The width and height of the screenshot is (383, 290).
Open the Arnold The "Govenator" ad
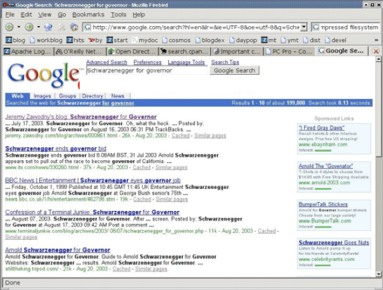coord(325,166)
